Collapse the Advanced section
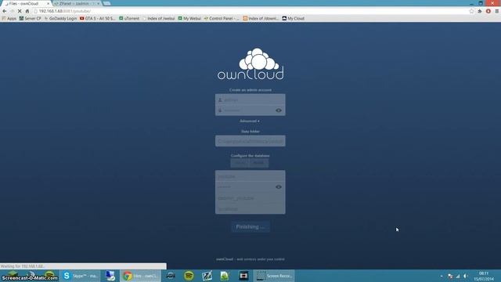Image resolution: width=501 pixels, height=282 pixels. (x=250, y=121)
